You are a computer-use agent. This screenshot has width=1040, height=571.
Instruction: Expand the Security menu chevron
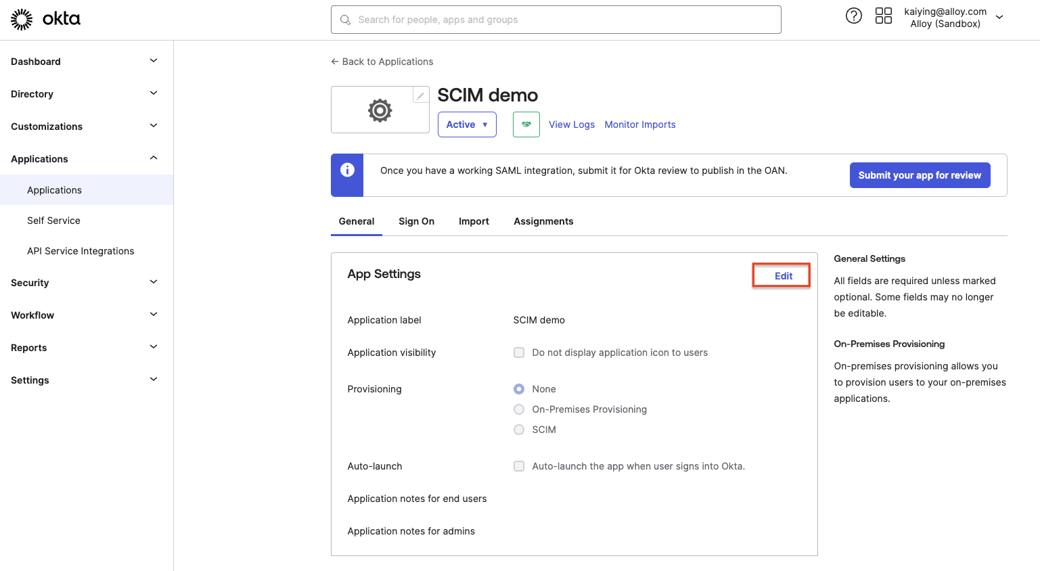pyautogui.click(x=154, y=282)
